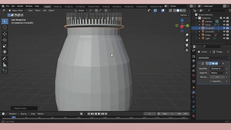Open the Object Data properties tab
Viewport: 231px width, 130px height.
coord(193,111)
